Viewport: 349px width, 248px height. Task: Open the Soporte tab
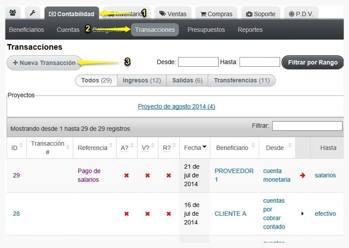260,14
